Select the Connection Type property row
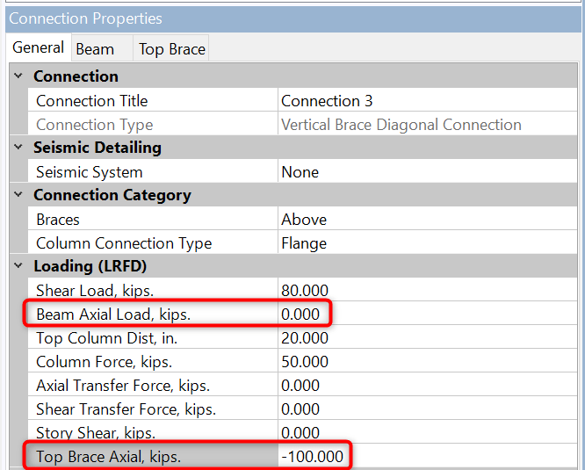 pos(94,125)
